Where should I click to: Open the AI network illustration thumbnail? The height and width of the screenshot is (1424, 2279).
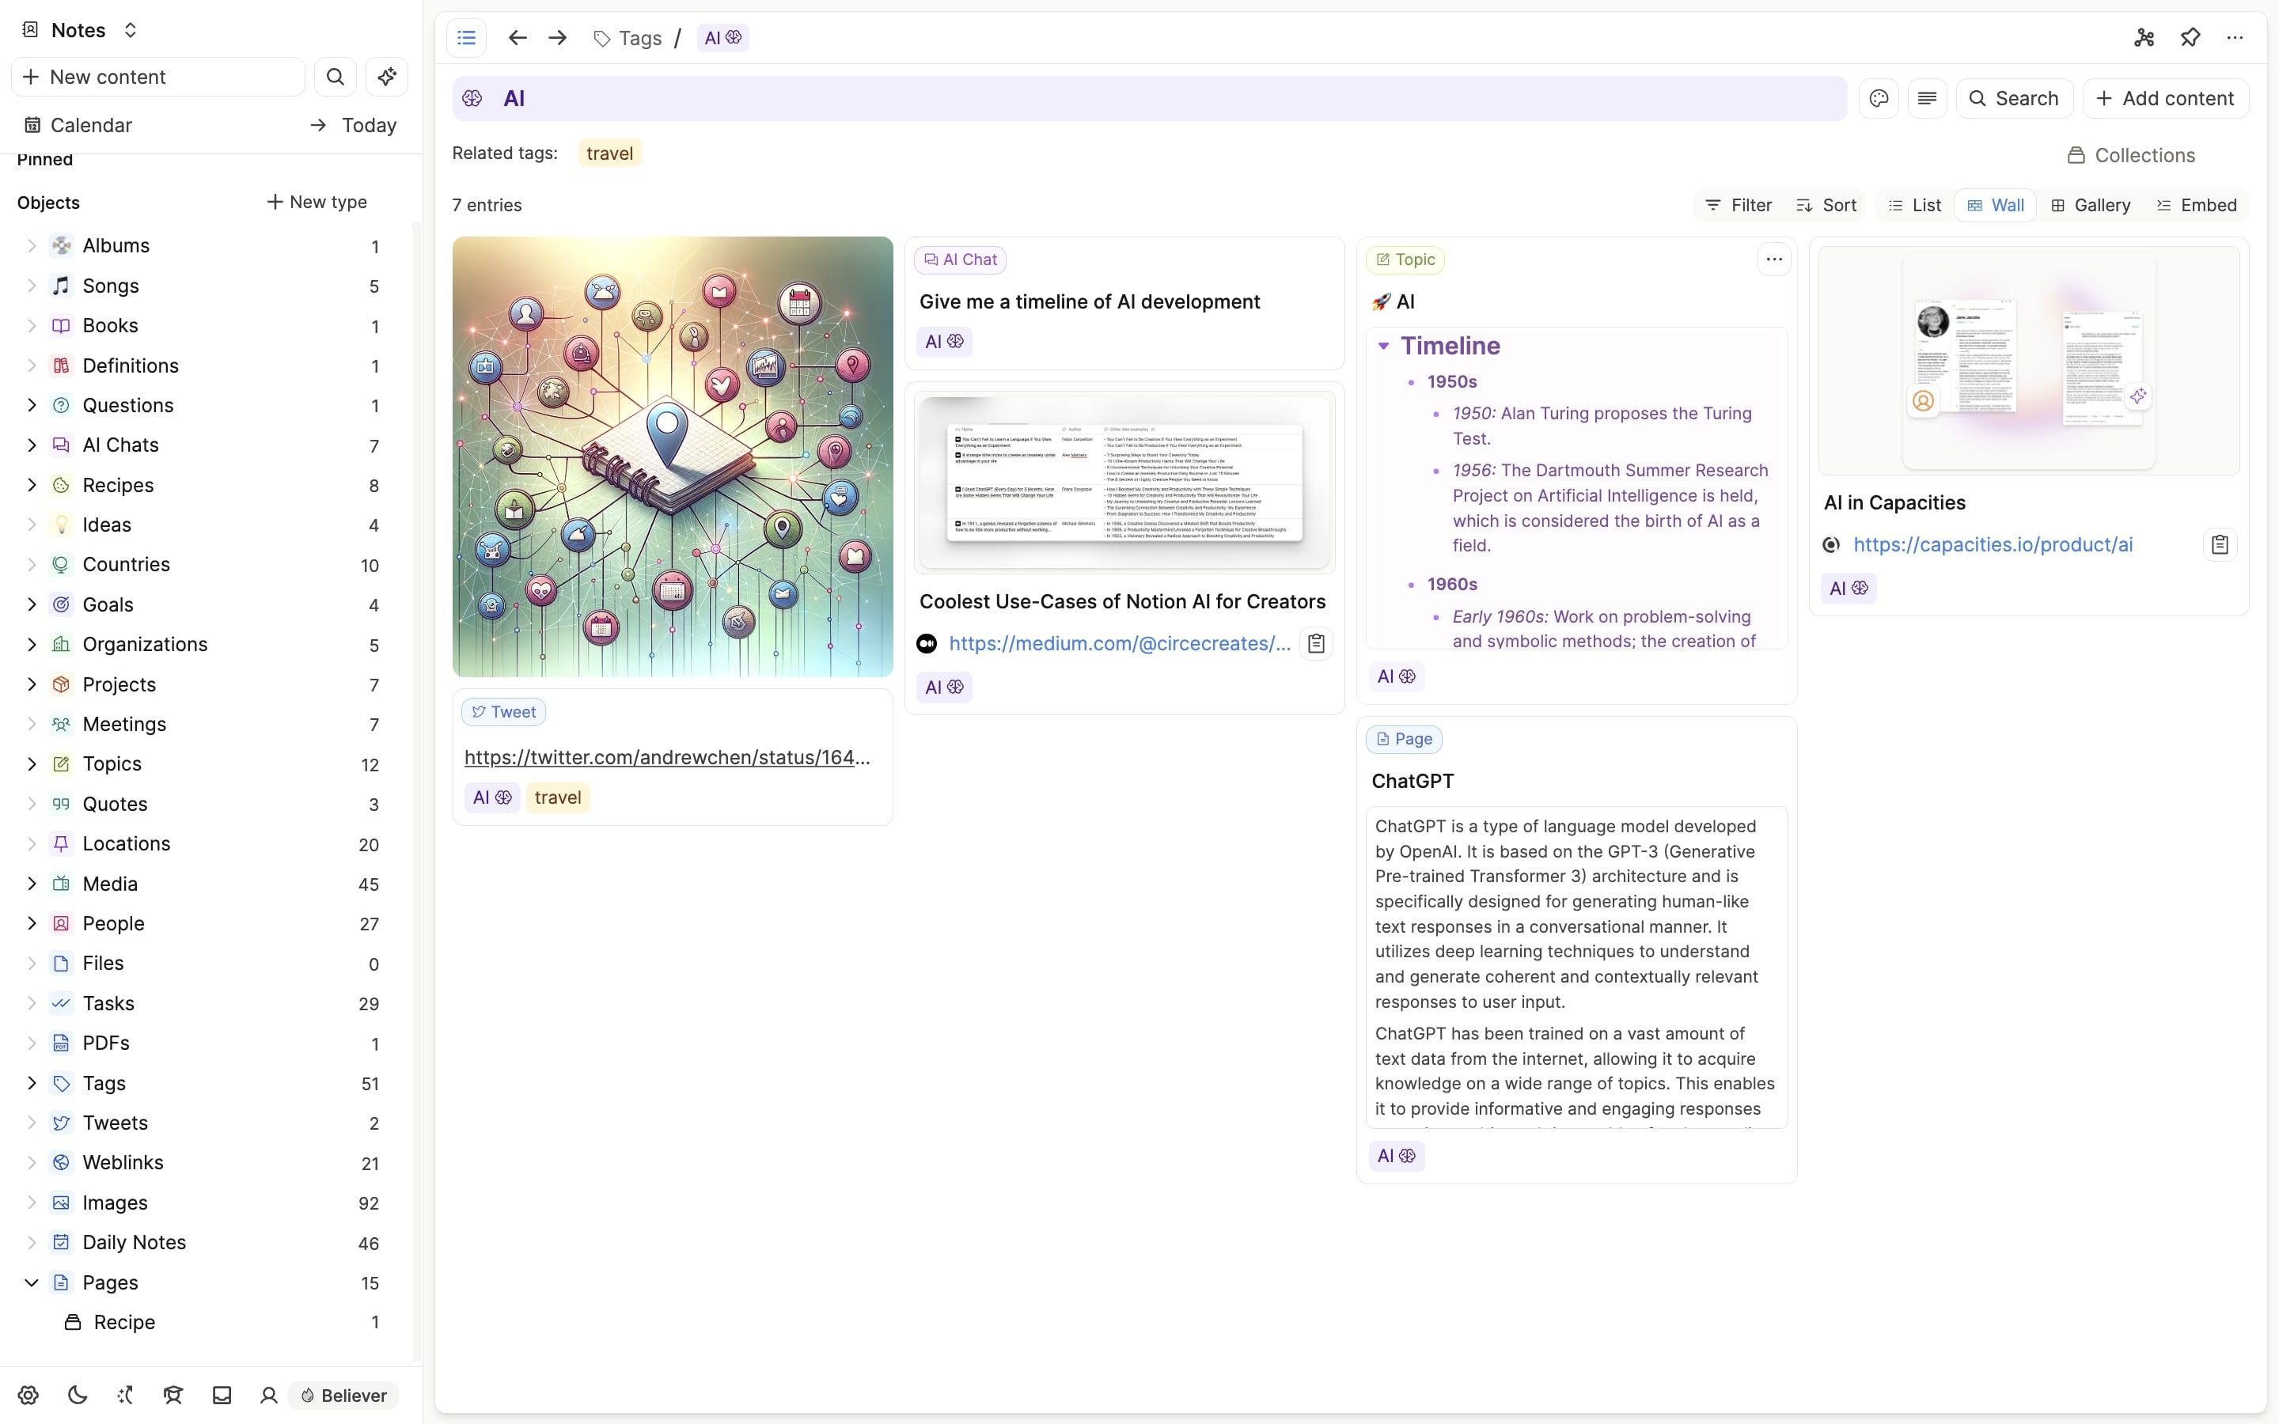(x=673, y=456)
